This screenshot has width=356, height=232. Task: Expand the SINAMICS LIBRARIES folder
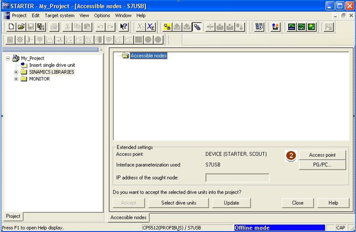[x=16, y=72]
